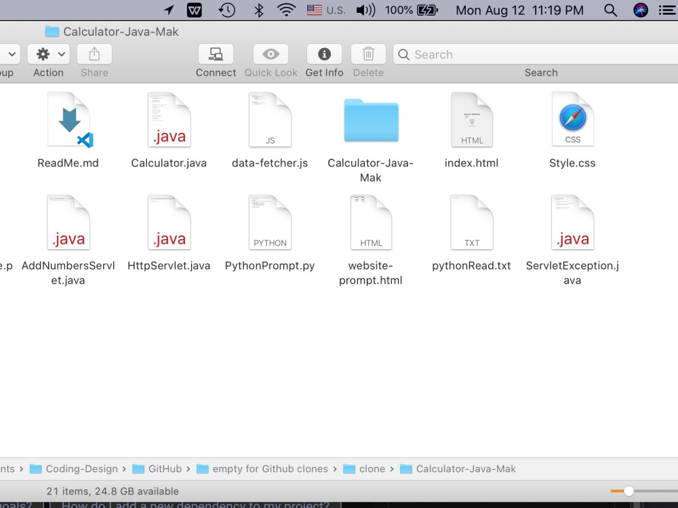Select the Style.css stylesheet
The width and height of the screenshot is (678, 508).
coord(572,120)
